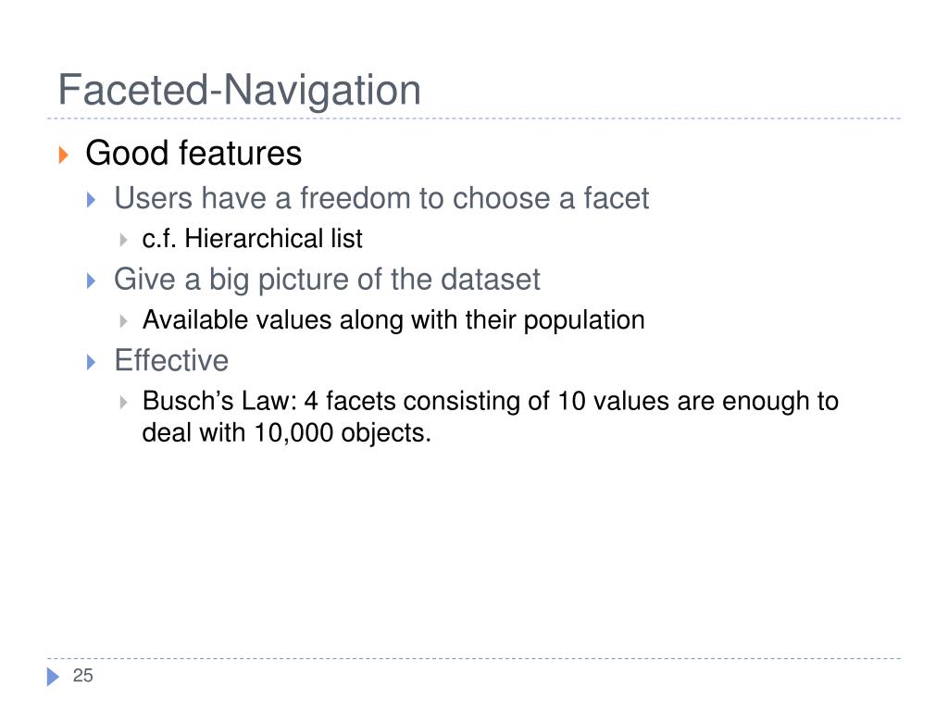
Task: Click Give a big picture of the dataset text
Action: (327, 280)
